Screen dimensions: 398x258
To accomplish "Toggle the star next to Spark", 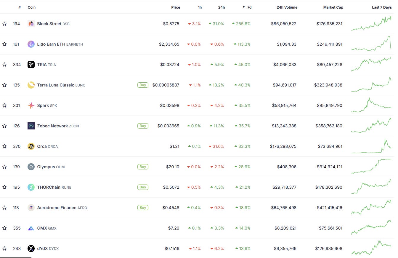I will pos(4,105).
